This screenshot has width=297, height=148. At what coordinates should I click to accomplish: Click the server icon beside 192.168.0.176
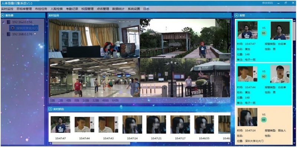coord(9,34)
